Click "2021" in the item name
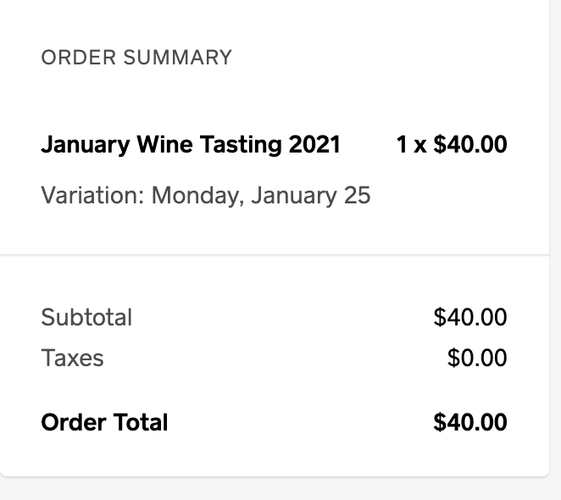The height and width of the screenshot is (500, 561). click(x=314, y=144)
